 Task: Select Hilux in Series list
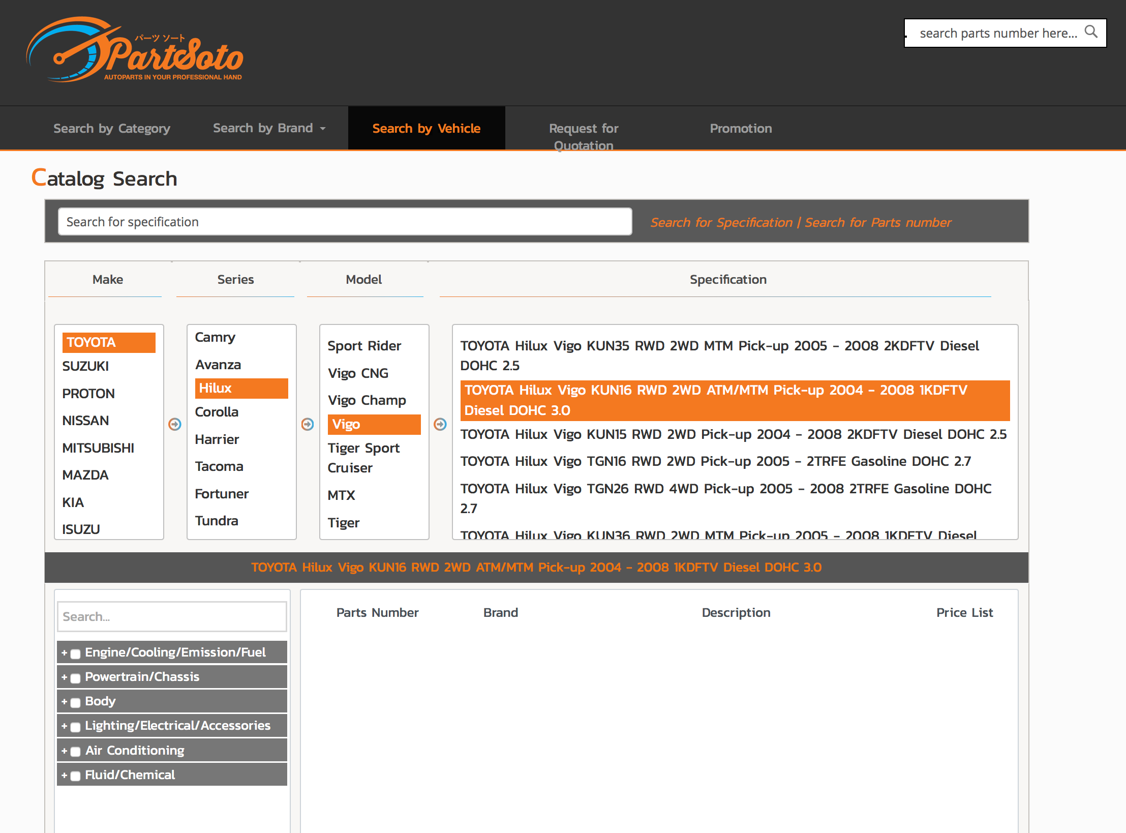[x=241, y=388]
